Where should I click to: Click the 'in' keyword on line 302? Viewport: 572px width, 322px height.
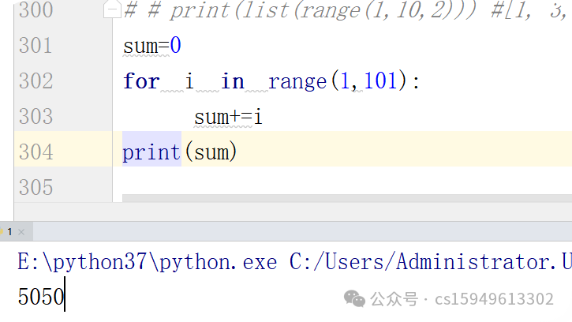pos(233,81)
